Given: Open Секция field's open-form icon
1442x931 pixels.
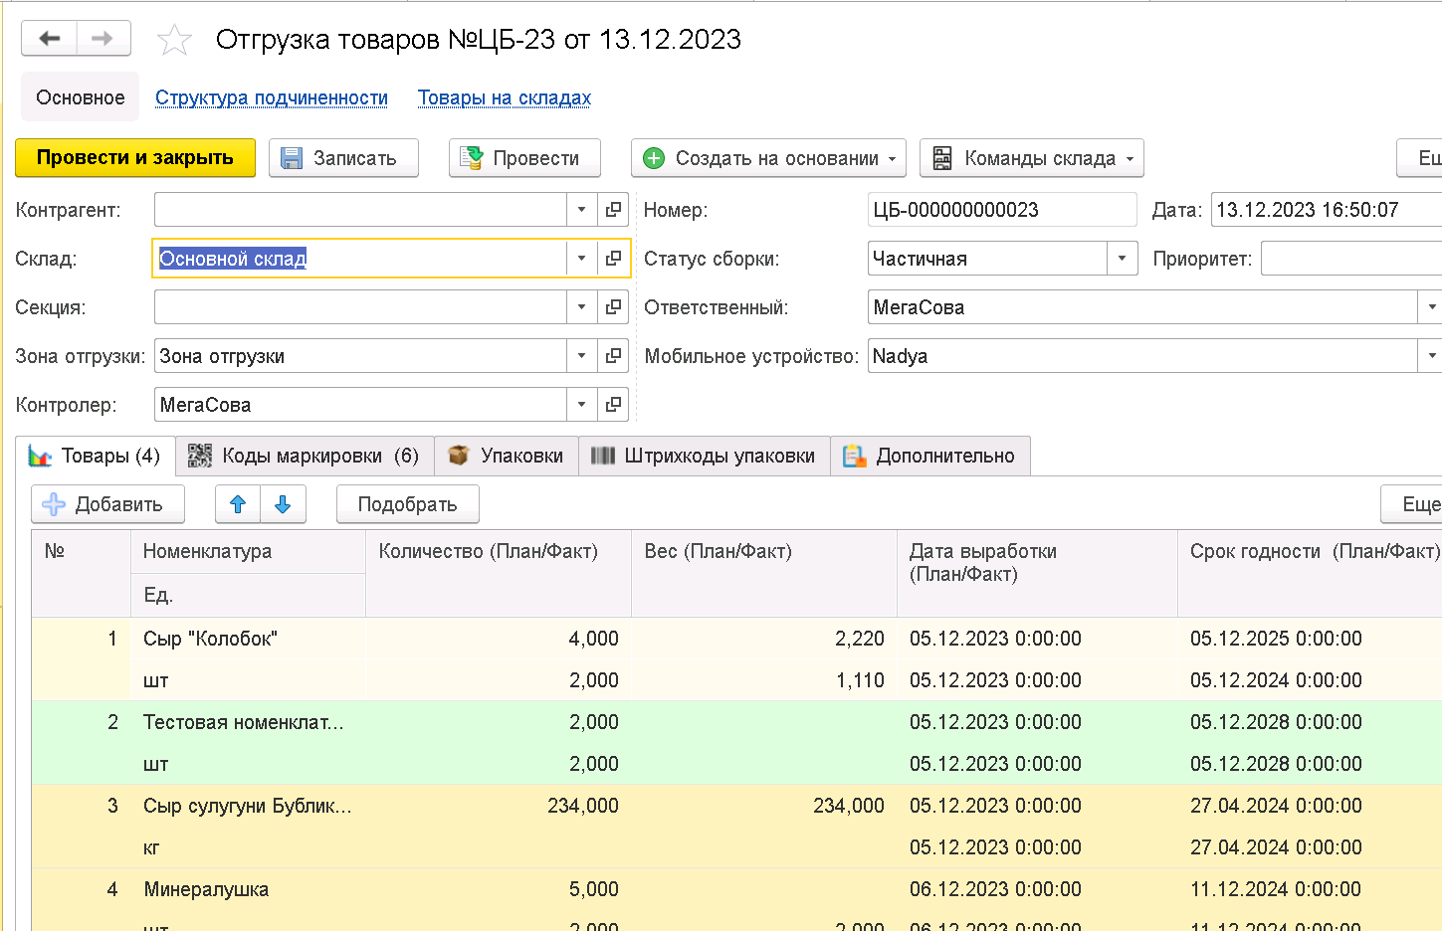Looking at the screenshot, I should point(614,307).
